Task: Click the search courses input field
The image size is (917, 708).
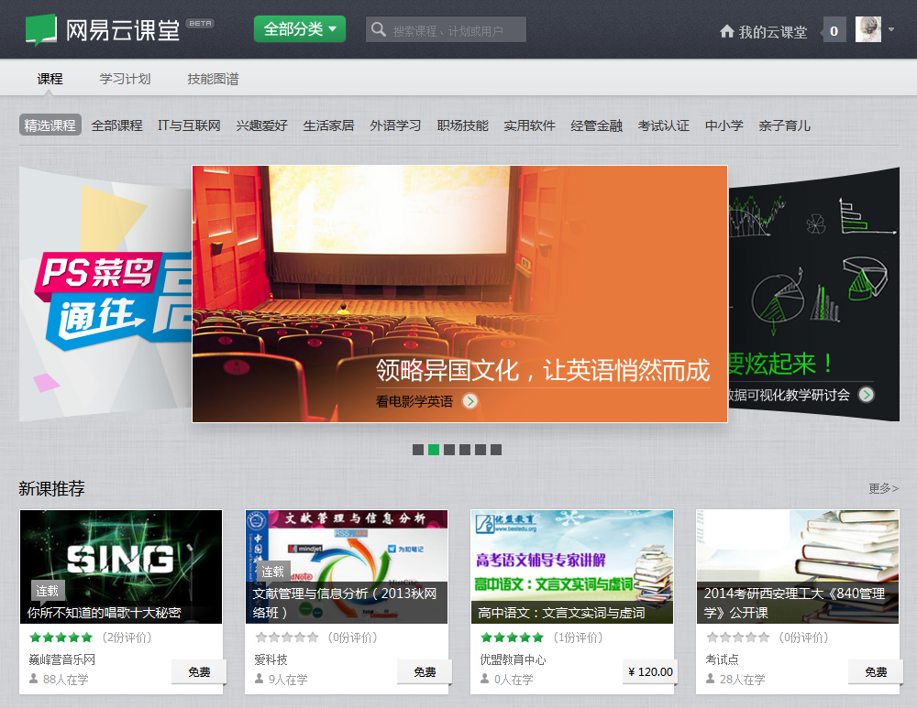Action: click(447, 30)
